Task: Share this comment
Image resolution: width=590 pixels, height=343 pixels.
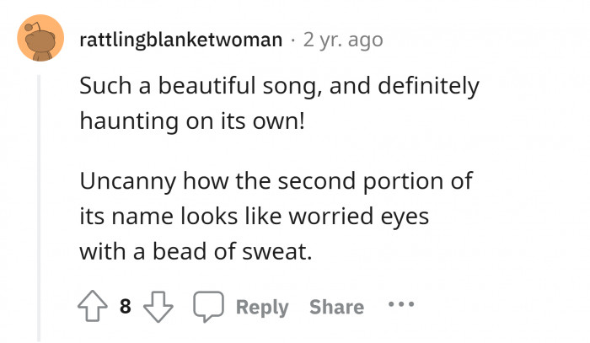Action: 336,308
